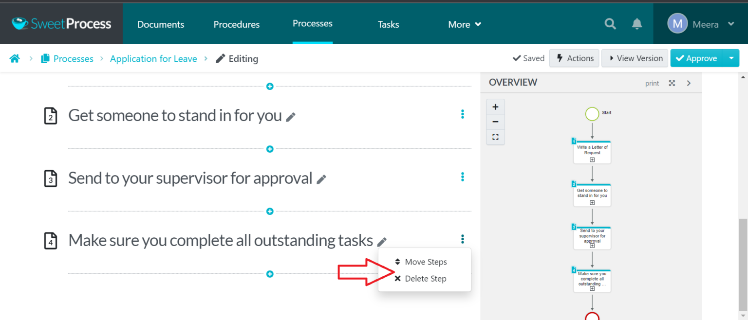This screenshot has height=320, width=748.
Task: Click step 2 document icon
Action: click(51, 116)
